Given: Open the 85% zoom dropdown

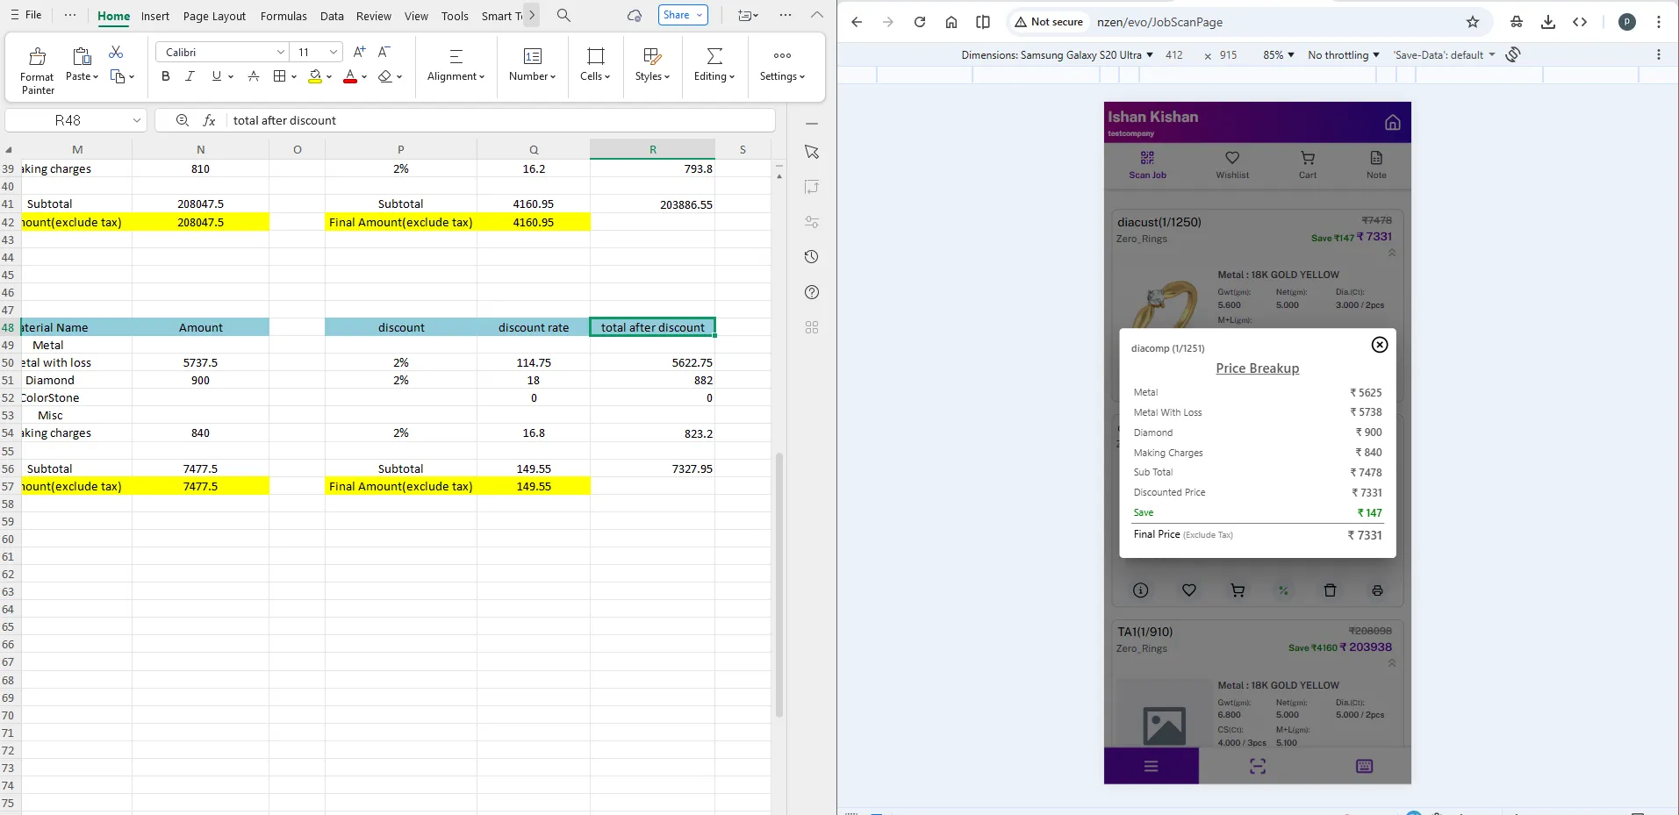Looking at the screenshot, I should (x=1278, y=55).
